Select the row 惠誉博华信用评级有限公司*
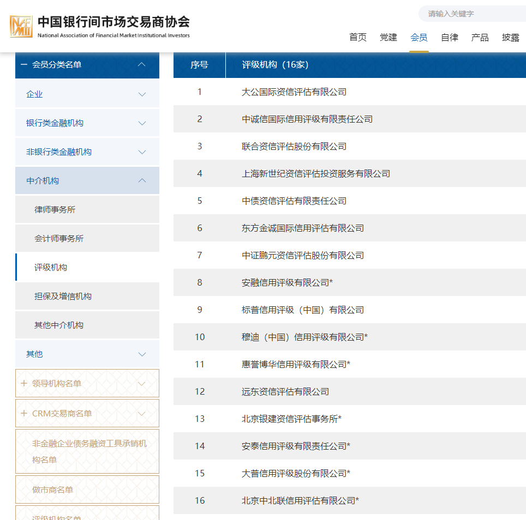Image resolution: width=526 pixels, height=520 pixels. 350,364
